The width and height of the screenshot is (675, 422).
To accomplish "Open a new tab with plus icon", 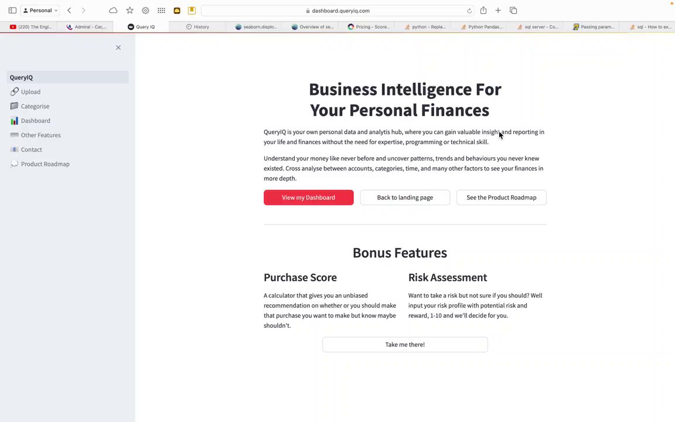I will [x=498, y=11].
